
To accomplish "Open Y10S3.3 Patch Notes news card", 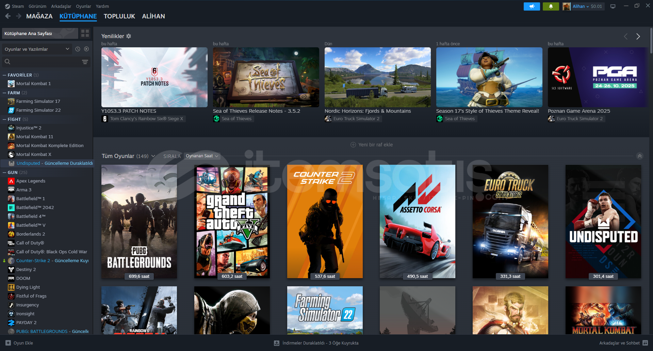I will [154, 77].
